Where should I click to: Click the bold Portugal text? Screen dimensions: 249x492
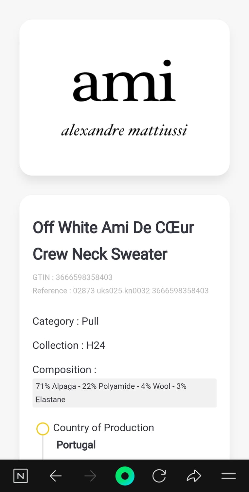point(76,445)
